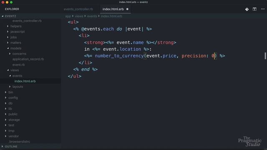The image size is (267, 150).
Task: Click the index.html.erb breadcrumb segment
Action: pos(111,16)
